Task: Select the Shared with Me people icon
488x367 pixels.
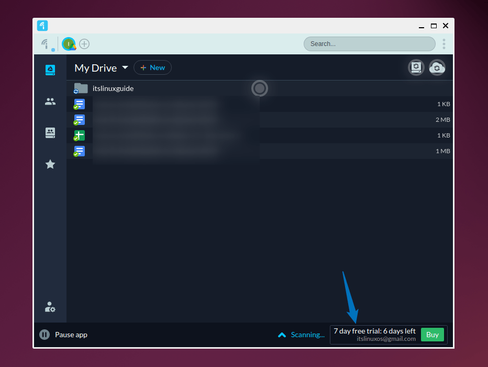Action: click(50, 101)
